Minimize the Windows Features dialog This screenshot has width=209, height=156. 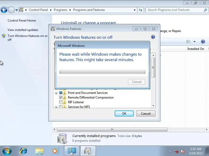[136, 29]
